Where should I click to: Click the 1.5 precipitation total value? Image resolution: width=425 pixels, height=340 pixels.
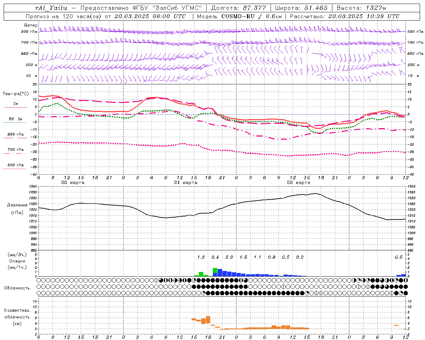pos(243,257)
